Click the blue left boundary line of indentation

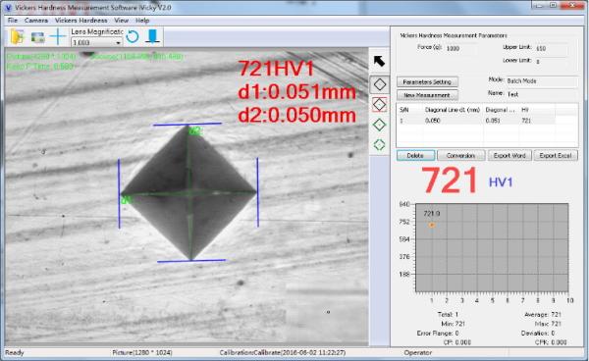[119, 193]
